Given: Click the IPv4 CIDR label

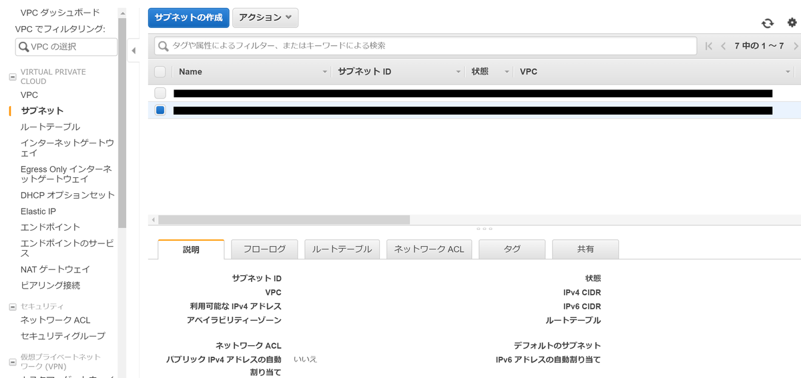Looking at the screenshot, I should click(582, 292).
